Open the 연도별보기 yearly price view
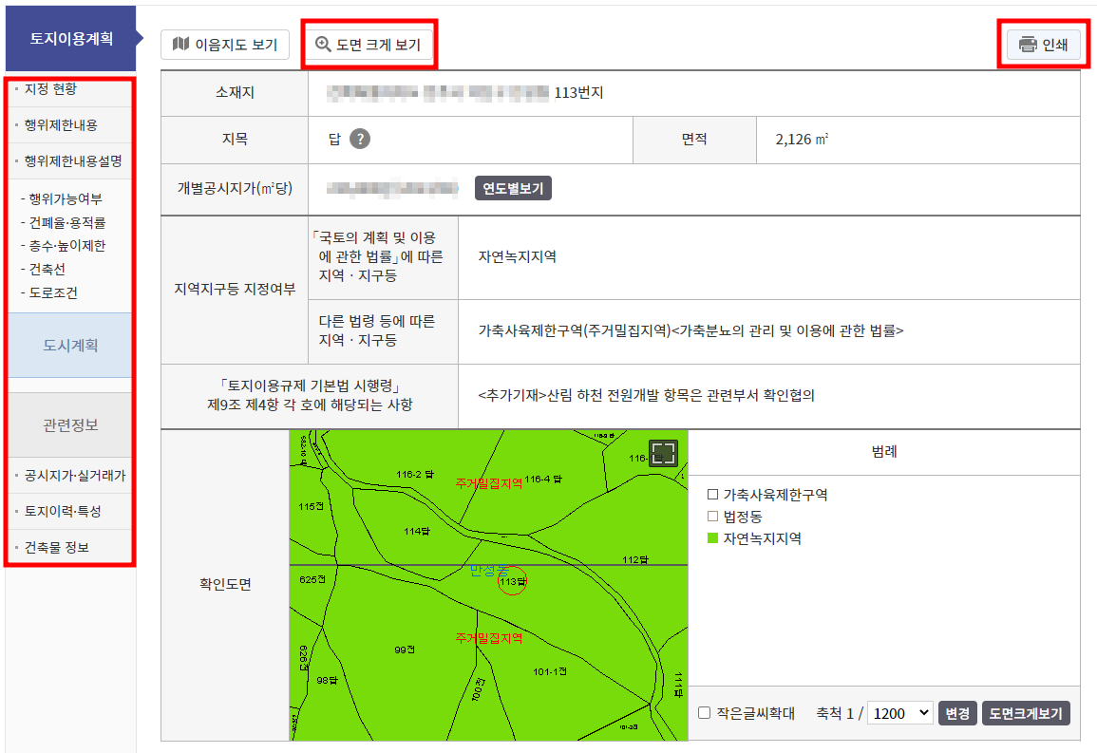The height and width of the screenshot is (753, 1097). (514, 188)
